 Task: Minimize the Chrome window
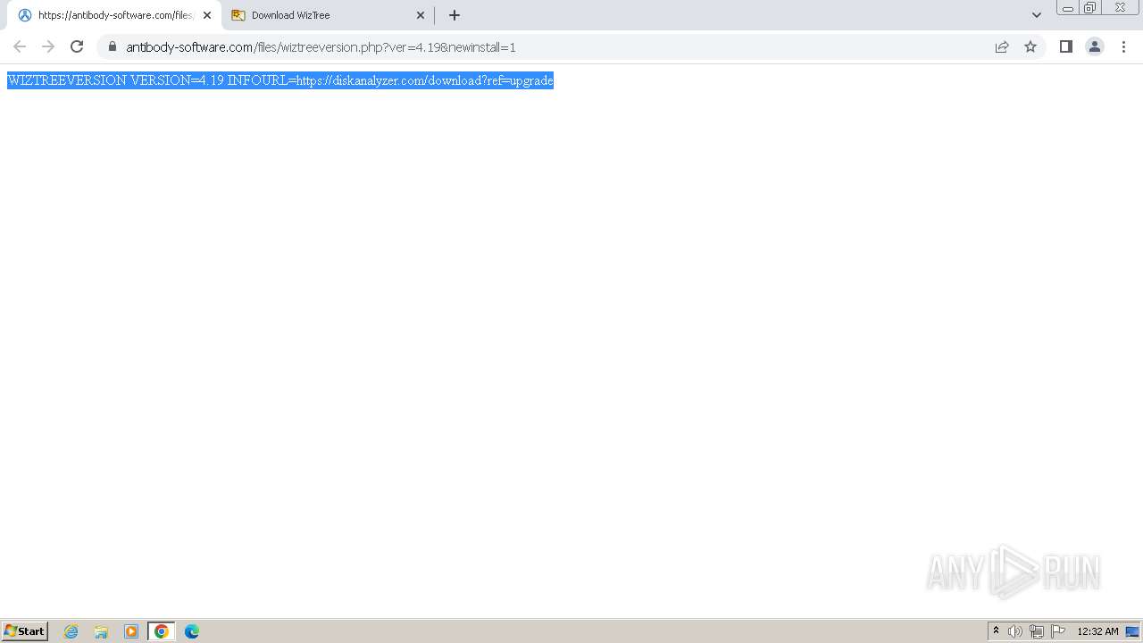(1068, 8)
